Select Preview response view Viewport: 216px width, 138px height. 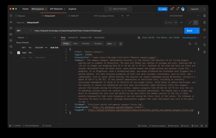(85, 44)
